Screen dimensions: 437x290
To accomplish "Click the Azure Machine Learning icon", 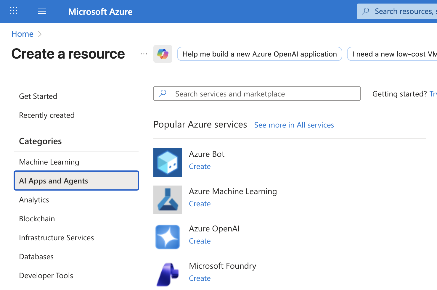I will click(167, 199).
